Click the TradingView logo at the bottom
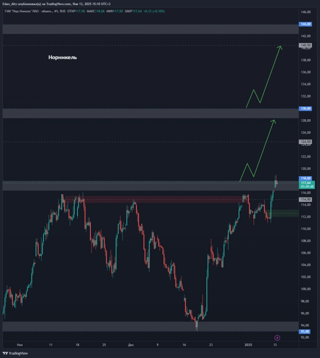This screenshot has height=358, width=320. coord(15,353)
